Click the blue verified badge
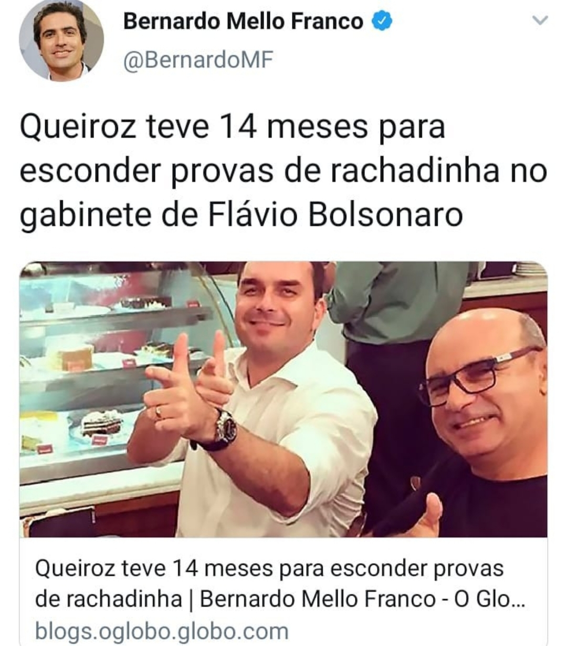This screenshot has height=646, width=567. 382,22
